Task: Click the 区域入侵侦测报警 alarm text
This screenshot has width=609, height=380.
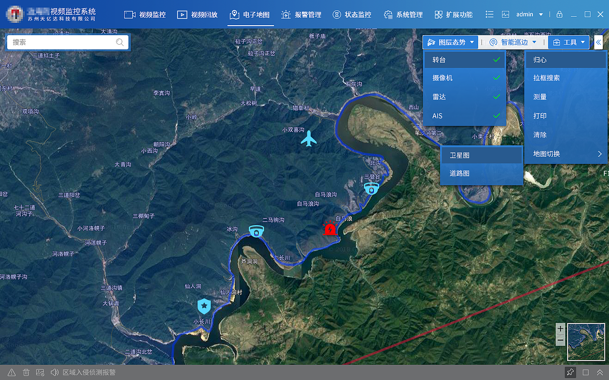Action: (89, 372)
